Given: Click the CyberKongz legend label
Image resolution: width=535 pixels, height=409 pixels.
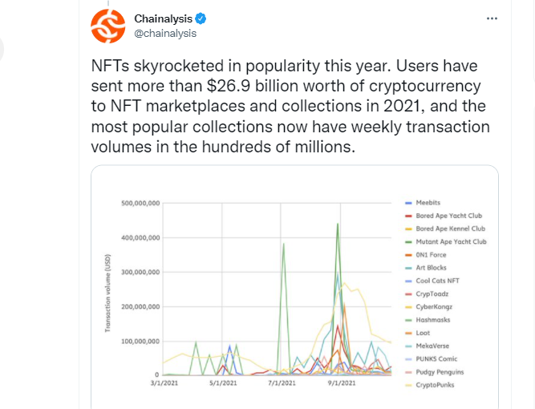Looking at the screenshot, I should click(434, 306).
